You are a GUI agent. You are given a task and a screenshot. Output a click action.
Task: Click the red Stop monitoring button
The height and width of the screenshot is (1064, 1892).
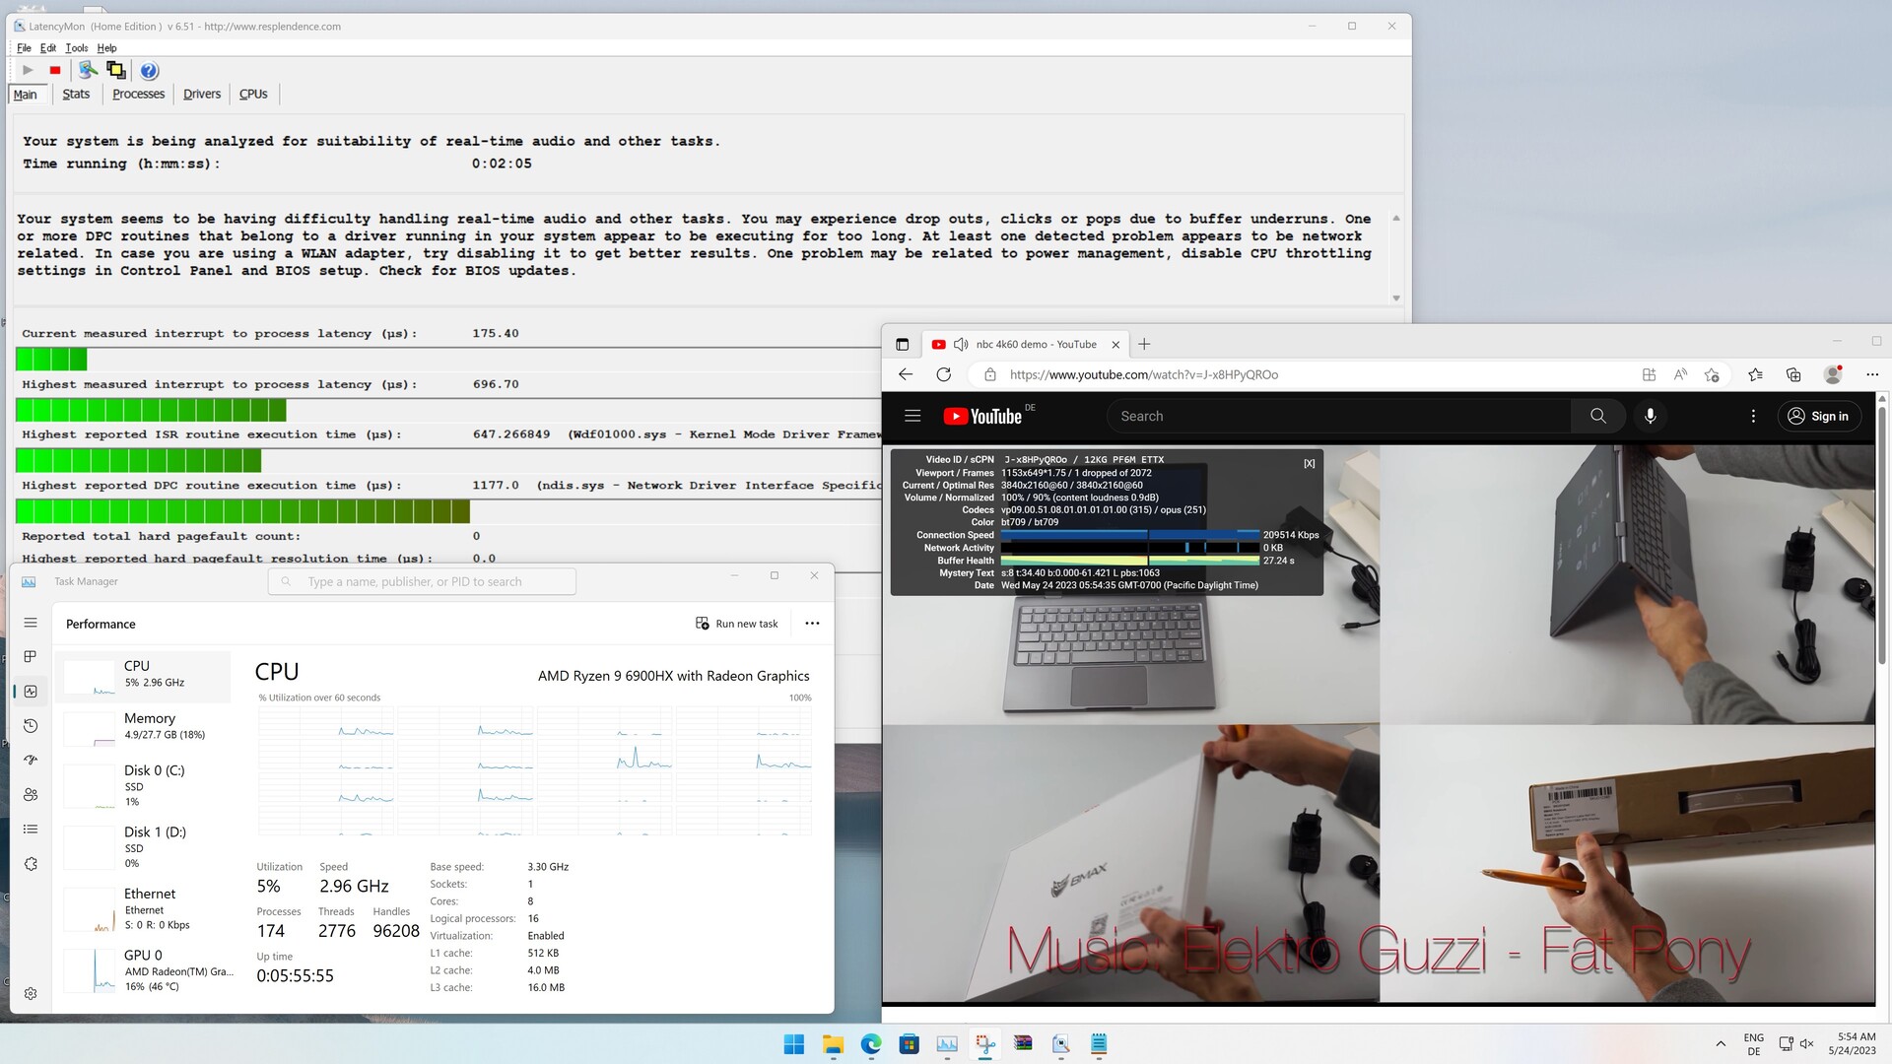pos(55,70)
